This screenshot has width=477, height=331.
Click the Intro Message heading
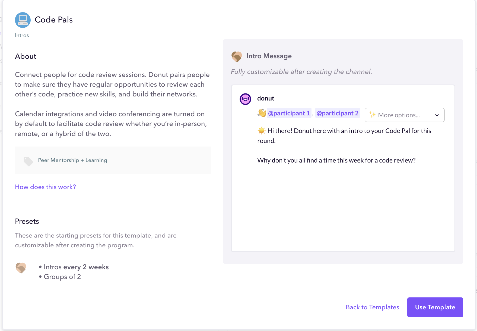[269, 56]
